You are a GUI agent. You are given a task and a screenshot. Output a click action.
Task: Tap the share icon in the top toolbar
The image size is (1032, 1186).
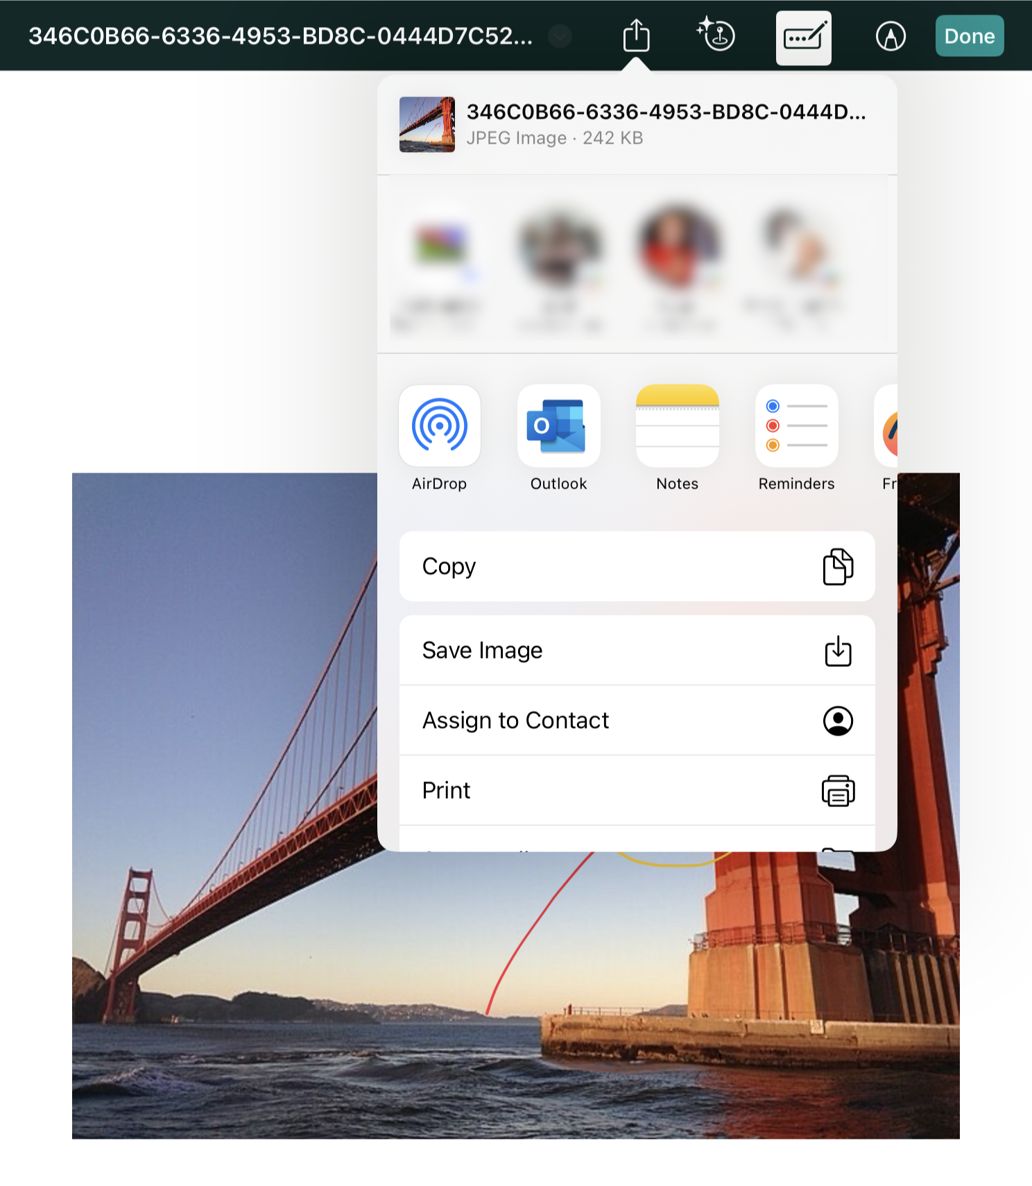(x=636, y=36)
